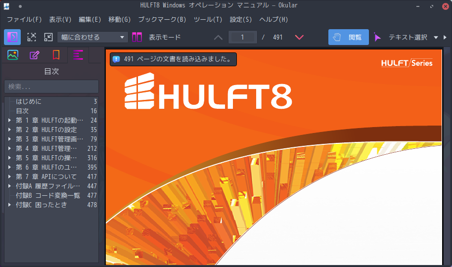Image resolution: width=452 pixels, height=267 pixels.
Task: Select 第 7 章 APIについて entry
Action: [x=46, y=177]
